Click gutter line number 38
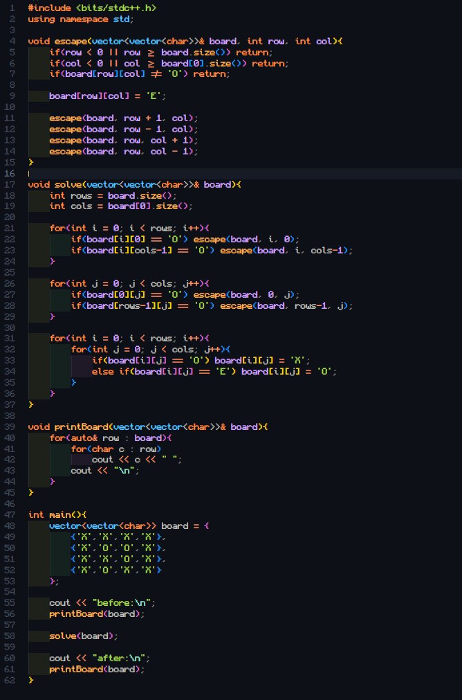Viewport: 462px width, 700px height. coord(10,415)
